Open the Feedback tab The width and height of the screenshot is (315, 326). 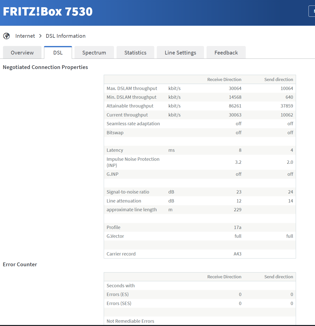(x=226, y=52)
